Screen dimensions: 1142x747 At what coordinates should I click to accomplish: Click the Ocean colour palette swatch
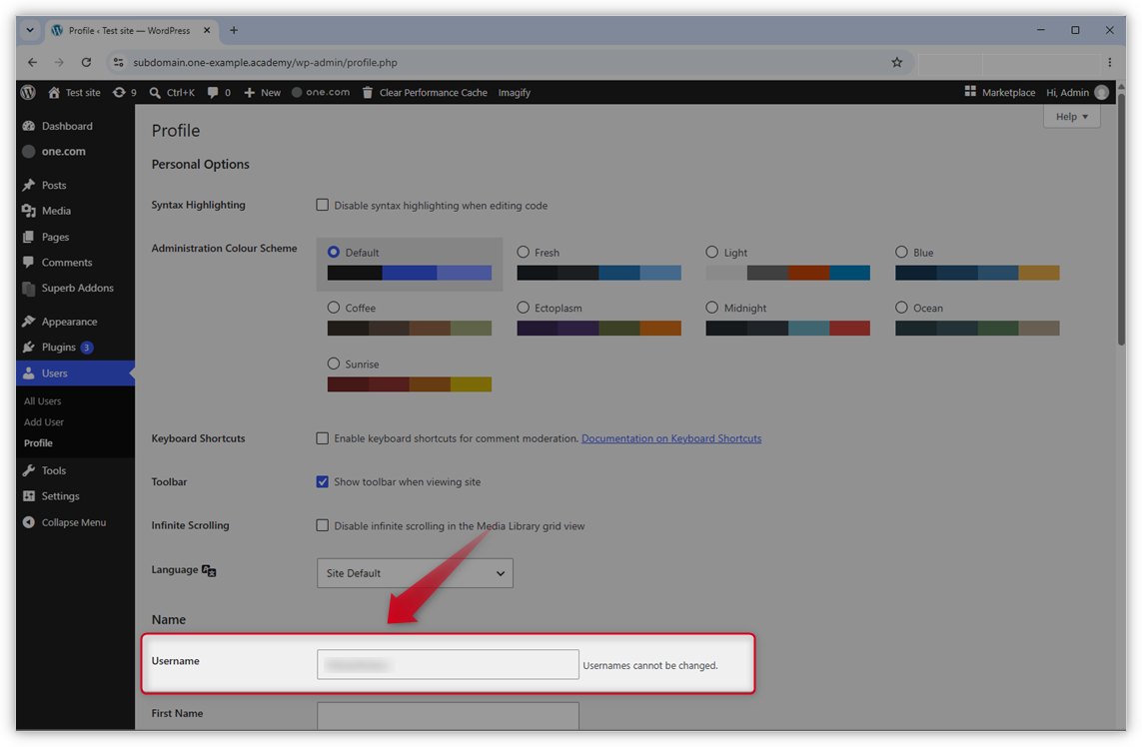click(977, 329)
